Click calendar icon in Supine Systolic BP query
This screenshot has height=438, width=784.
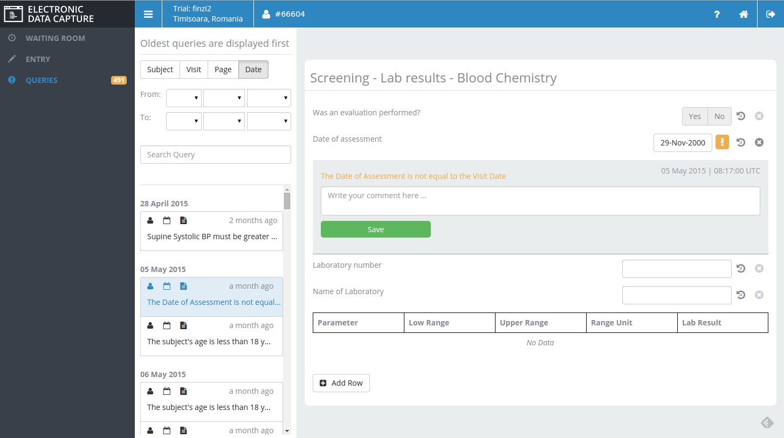pos(167,220)
